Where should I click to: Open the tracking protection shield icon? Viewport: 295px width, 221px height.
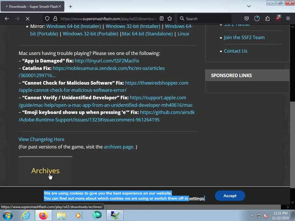[x=47, y=19]
